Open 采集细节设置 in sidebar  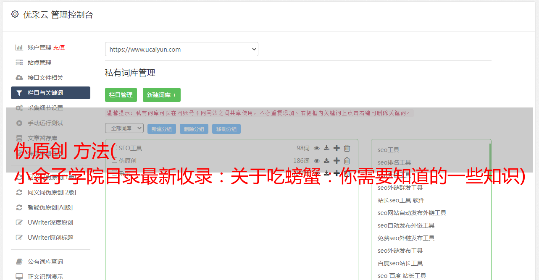tap(45, 108)
